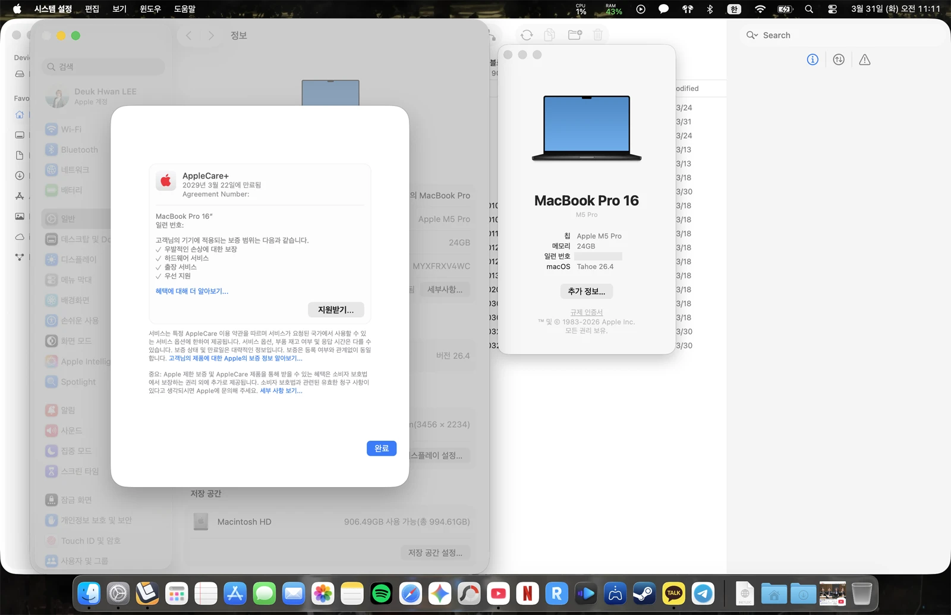Open the 윈도우 menu
This screenshot has width=951, height=615.
(150, 9)
